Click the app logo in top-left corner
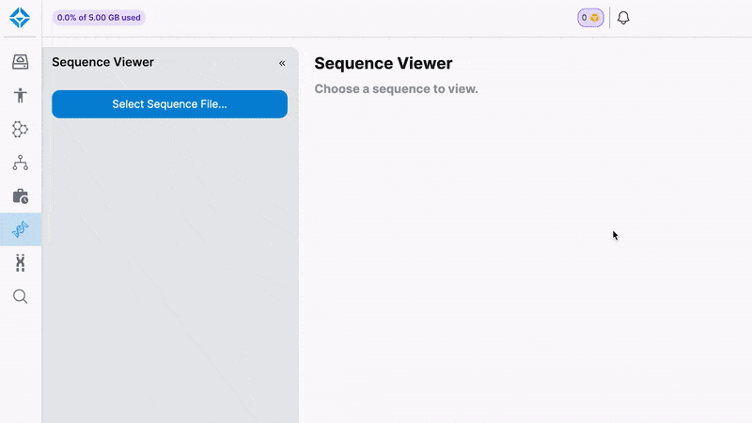Viewport: 752px width, 423px height. point(20,18)
